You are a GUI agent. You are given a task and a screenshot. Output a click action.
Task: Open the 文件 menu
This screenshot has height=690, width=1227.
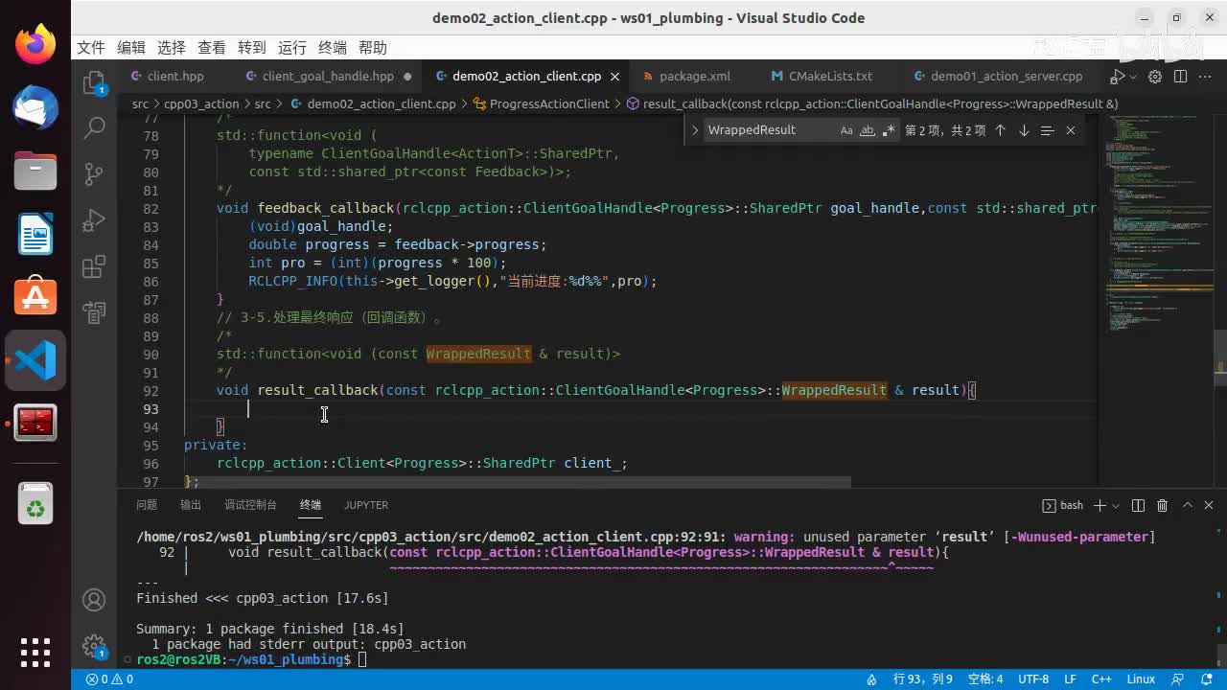tap(90, 48)
